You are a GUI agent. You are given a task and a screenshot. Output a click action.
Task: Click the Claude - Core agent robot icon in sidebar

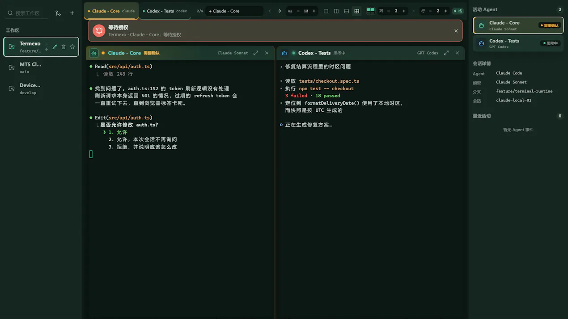481,25
